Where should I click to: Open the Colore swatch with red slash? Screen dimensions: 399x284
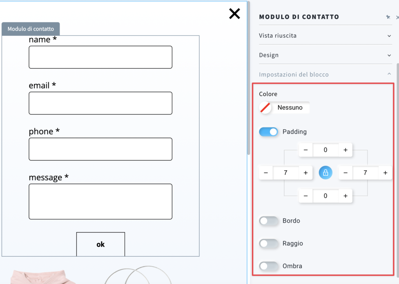(265, 108)
